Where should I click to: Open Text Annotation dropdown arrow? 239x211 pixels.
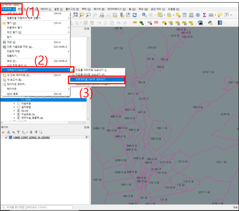pos(231,15)
